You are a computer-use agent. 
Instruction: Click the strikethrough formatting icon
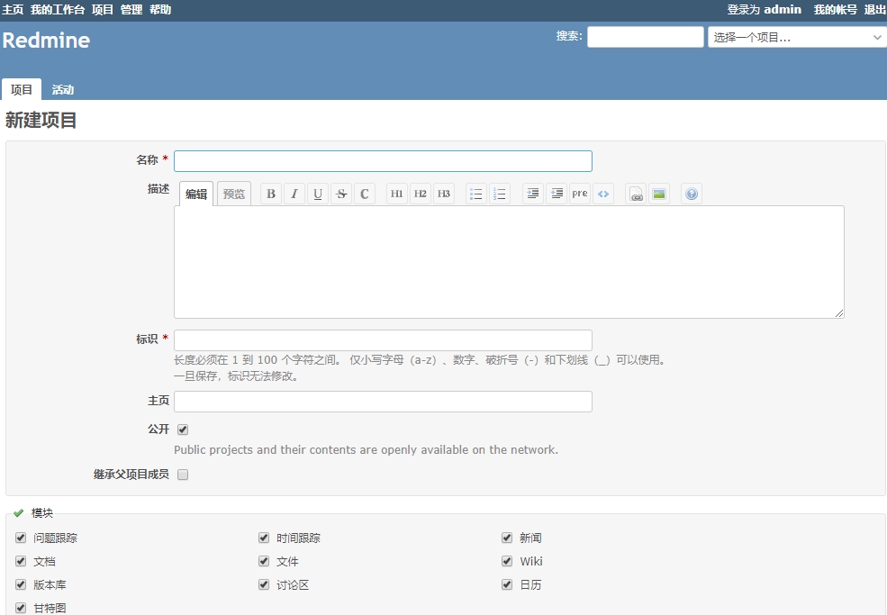click(341, 194)
